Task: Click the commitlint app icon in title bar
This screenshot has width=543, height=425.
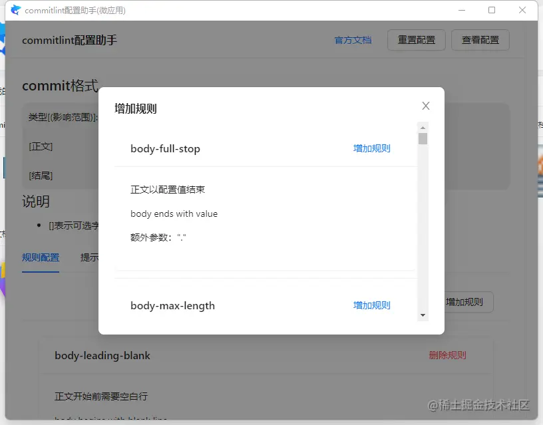Action: click(15, 10)
